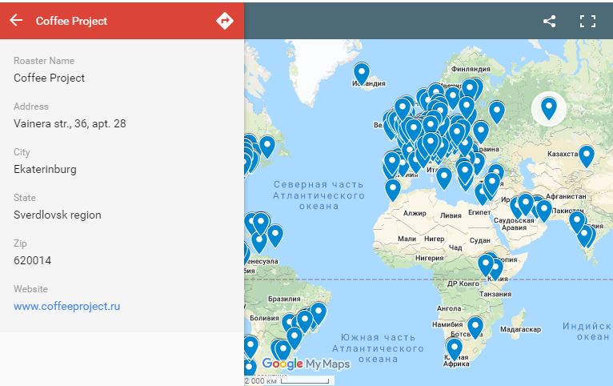Click the Финляндия map label

[471, 69]
